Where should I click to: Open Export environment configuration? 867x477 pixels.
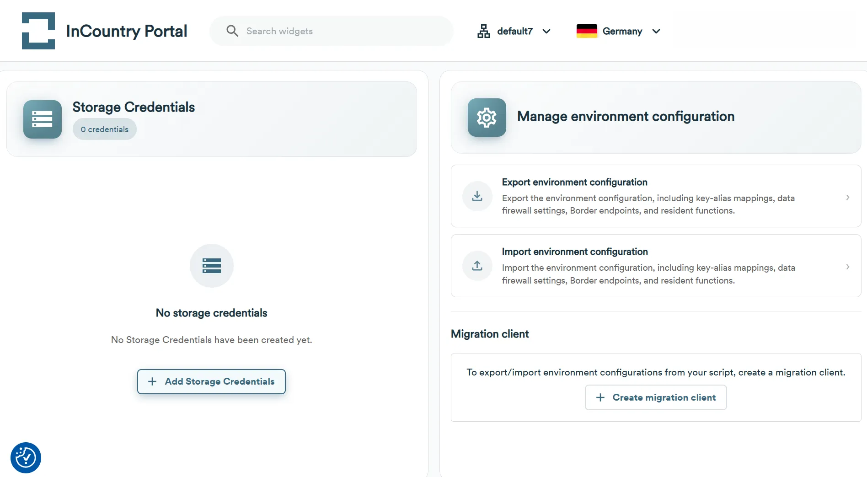[656, 196]
